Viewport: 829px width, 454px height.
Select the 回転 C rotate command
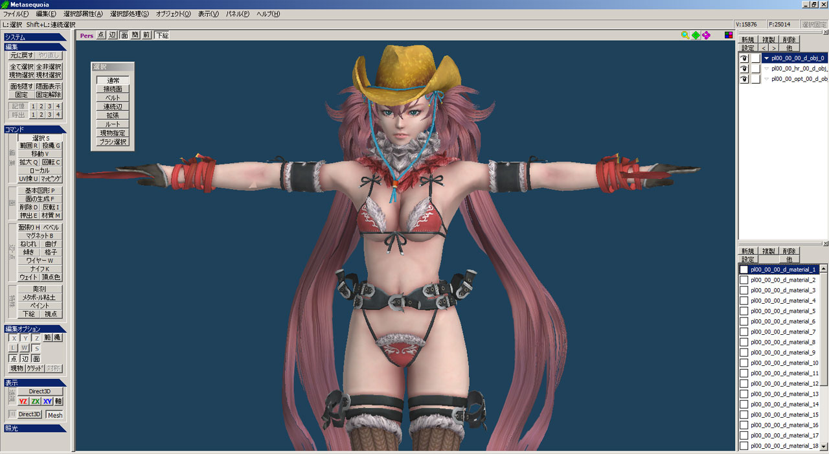(51, 162)
